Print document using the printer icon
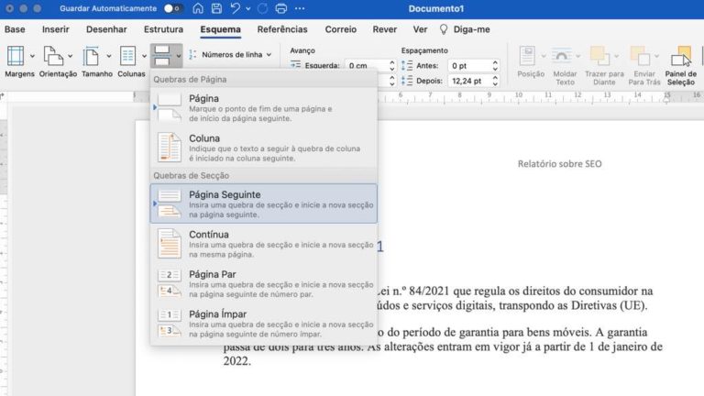704x396 pixels. coord(281,8)
